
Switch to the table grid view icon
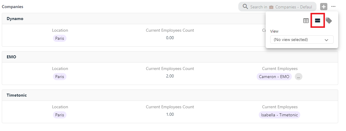click(306, 21)
